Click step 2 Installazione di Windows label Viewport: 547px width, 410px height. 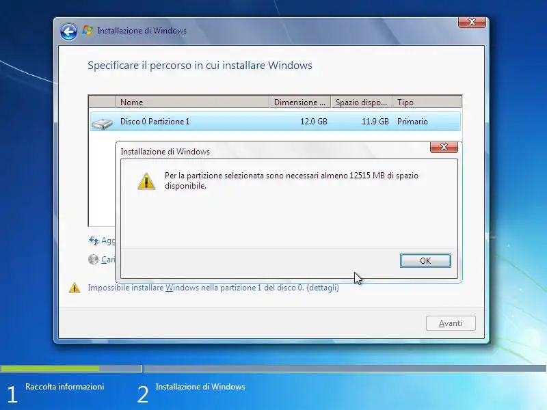coord(200,387)
